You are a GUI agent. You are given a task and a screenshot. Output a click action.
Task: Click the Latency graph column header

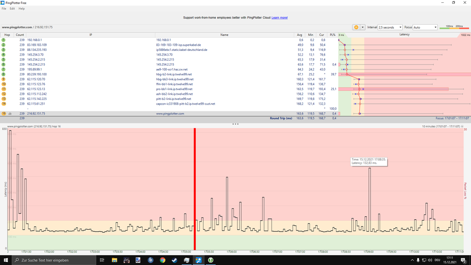(405, 34)
